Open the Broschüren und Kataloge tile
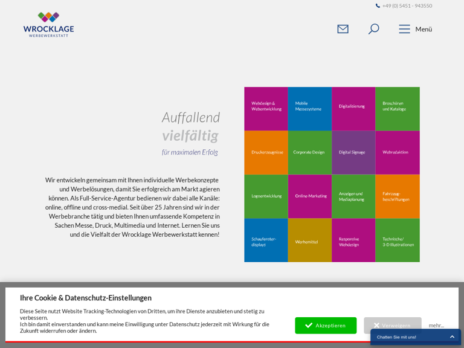Screen dimensions: 464x348 coord(397,109)
